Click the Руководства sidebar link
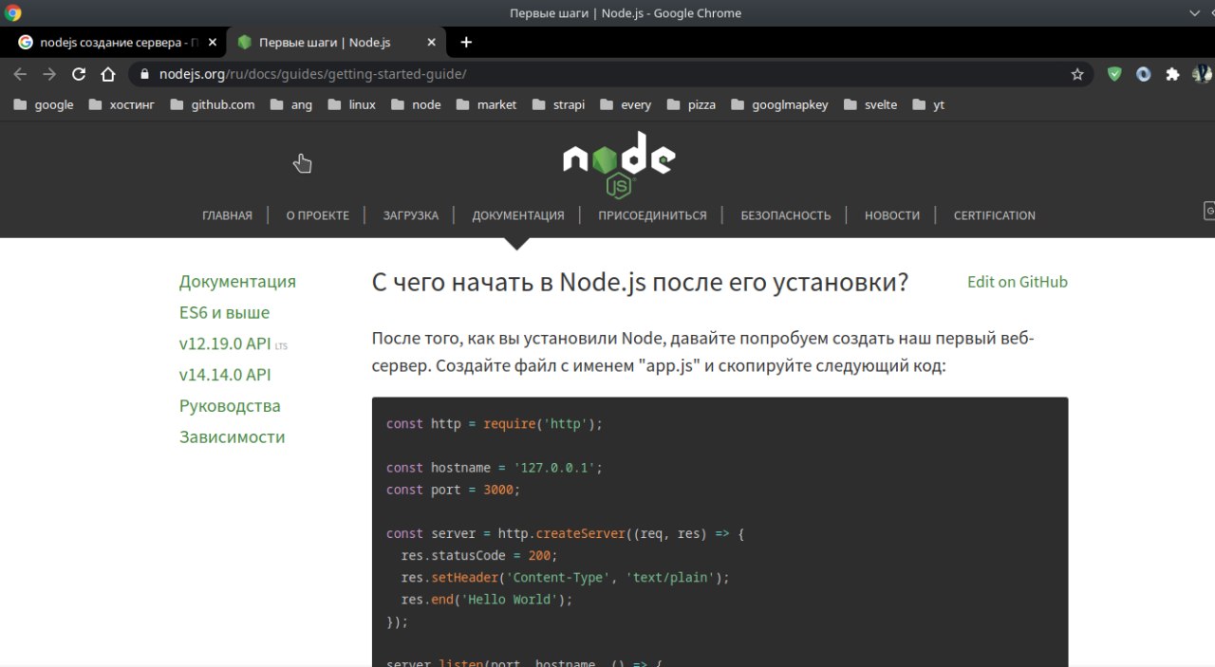Screen dimensions: 1215x667 [x=230, y=406]
